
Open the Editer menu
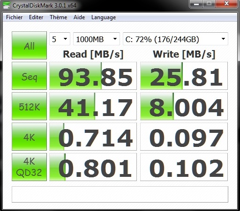pyautogui.click(x=36, y=17)
